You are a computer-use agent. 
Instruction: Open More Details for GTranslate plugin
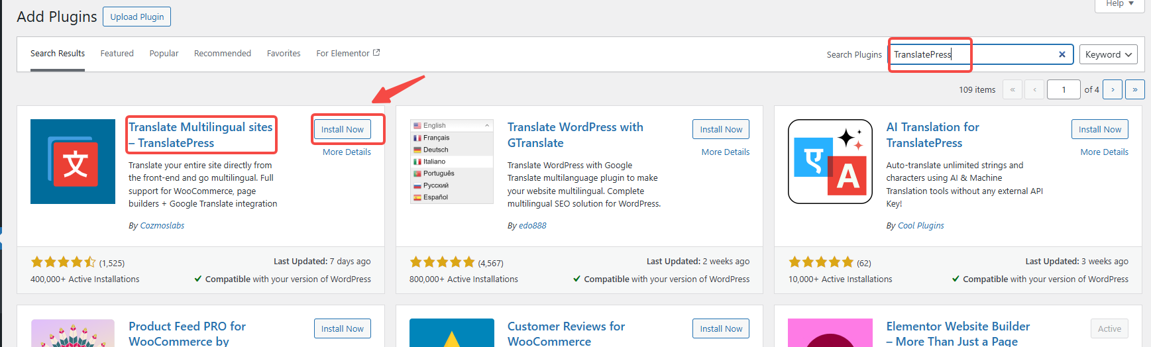(725, 152)
